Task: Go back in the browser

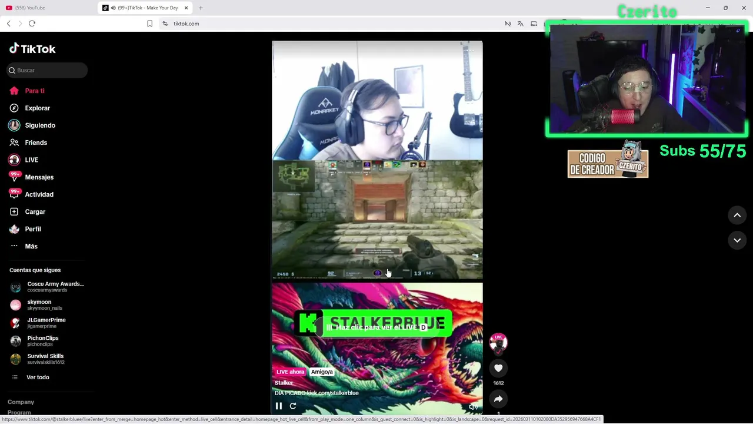Action: [x=8, y=24]
